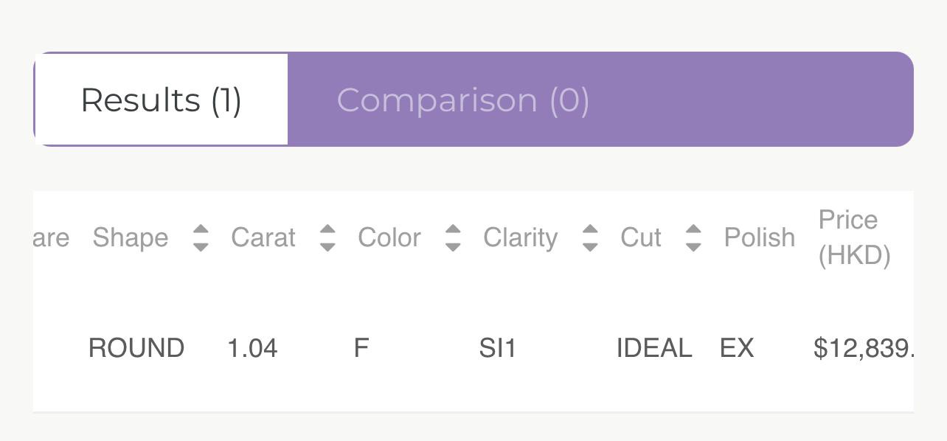Click the Carat column header

pyautogui.click(x=263, y=237)
